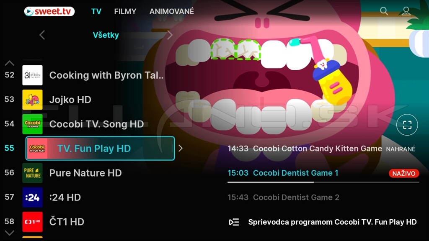Click the sweet.tv logo
Viewport: 429px width, 241px height.
(49, 11)
